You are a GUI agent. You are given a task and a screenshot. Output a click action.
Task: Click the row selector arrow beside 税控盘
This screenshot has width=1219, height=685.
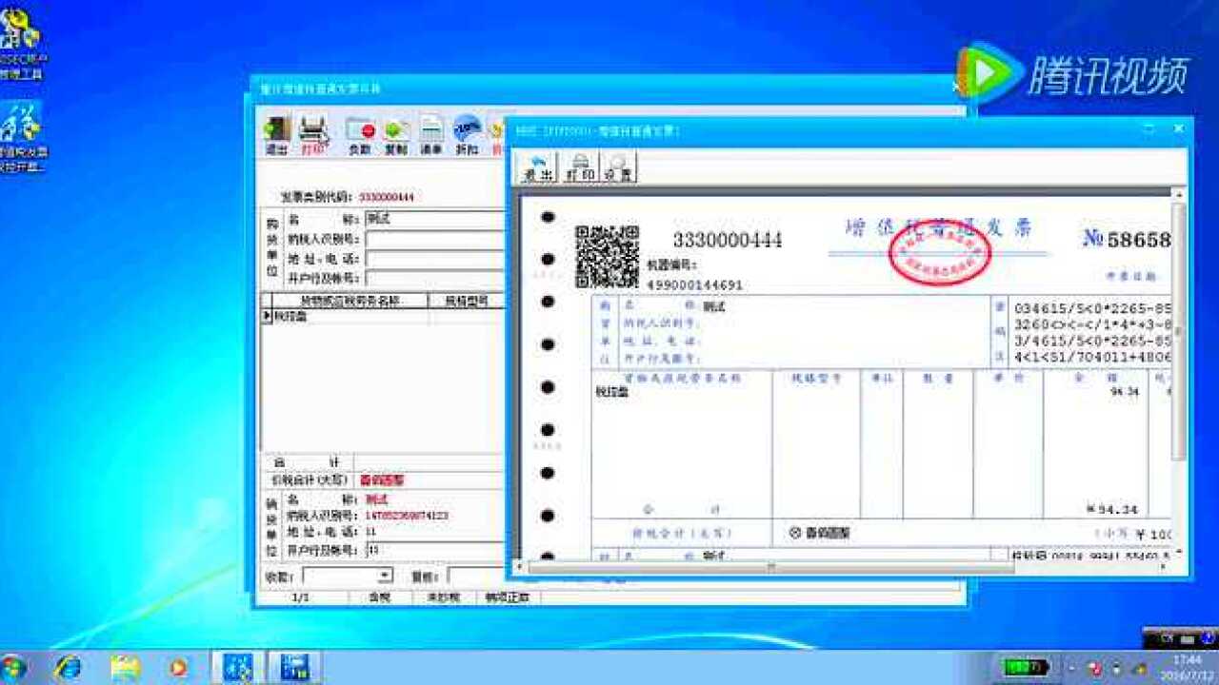(267, 317)
